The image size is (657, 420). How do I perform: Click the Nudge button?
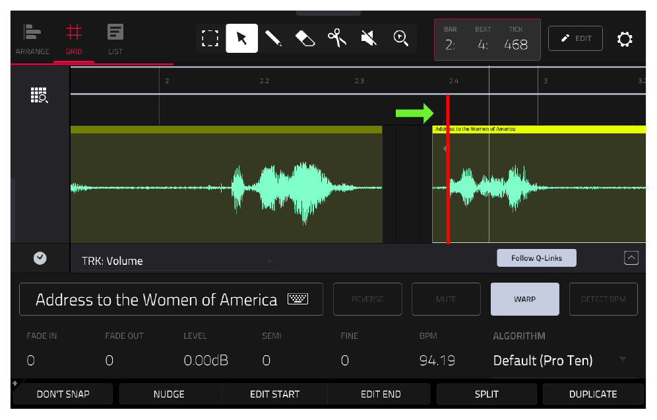tap(169, 394)
